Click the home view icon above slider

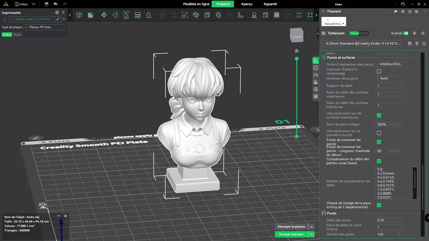pos(297,51)
